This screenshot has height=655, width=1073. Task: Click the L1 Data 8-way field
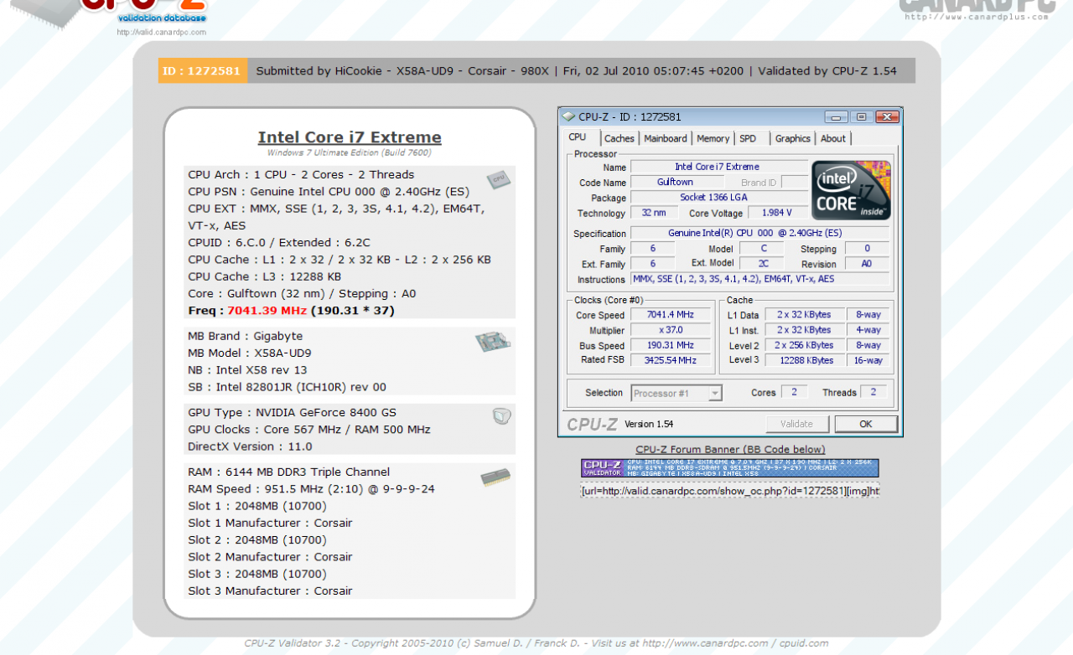[868, 315]
